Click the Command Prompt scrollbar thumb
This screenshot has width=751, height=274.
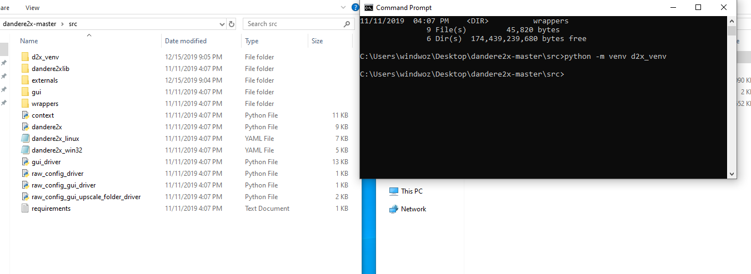pos(732,31)
